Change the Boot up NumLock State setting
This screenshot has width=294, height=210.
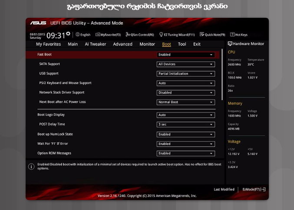[185, 135]
